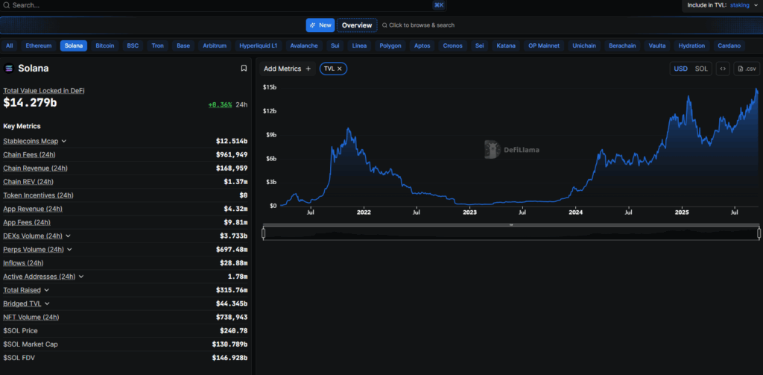This screenshot has height=375, width=763.
Task: Select the Aptos chain tab
Action: pyautogui.click(x=422, y=45)
